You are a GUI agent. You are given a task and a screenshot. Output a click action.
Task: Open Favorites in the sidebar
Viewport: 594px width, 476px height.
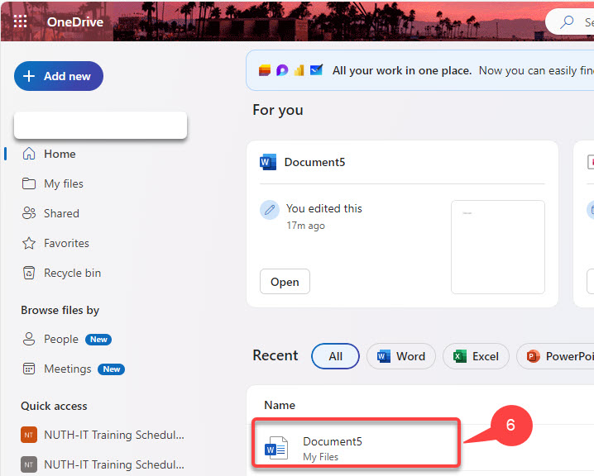tap(66, 243)
